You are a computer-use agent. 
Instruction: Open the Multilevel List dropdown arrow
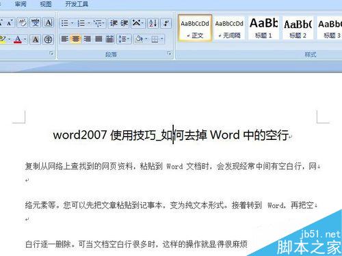tap(104, 23)
